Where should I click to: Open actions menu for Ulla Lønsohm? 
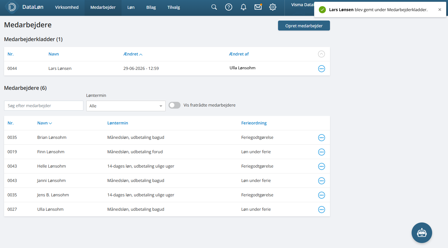(x=322, y=210)
